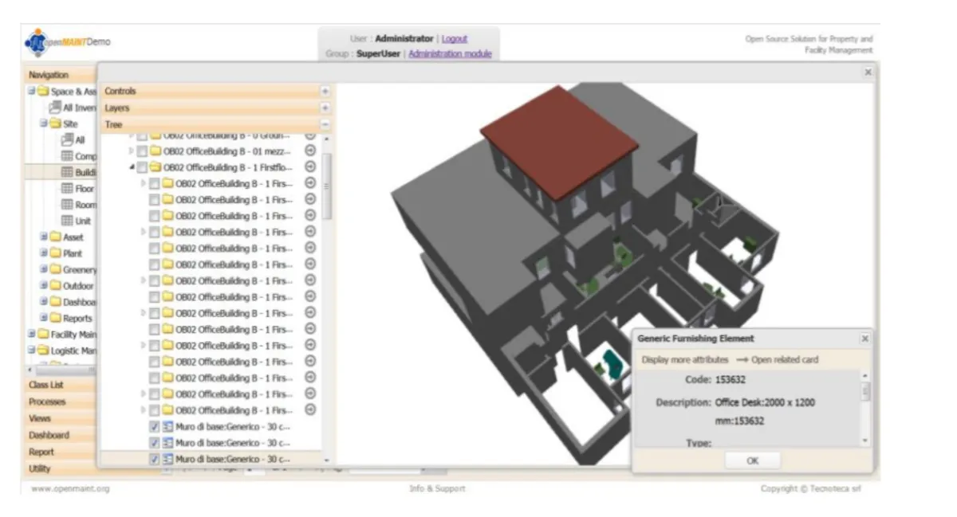
Task: Click the arrow icon on the 01 mezzanine row
Action: coord(311,151)
